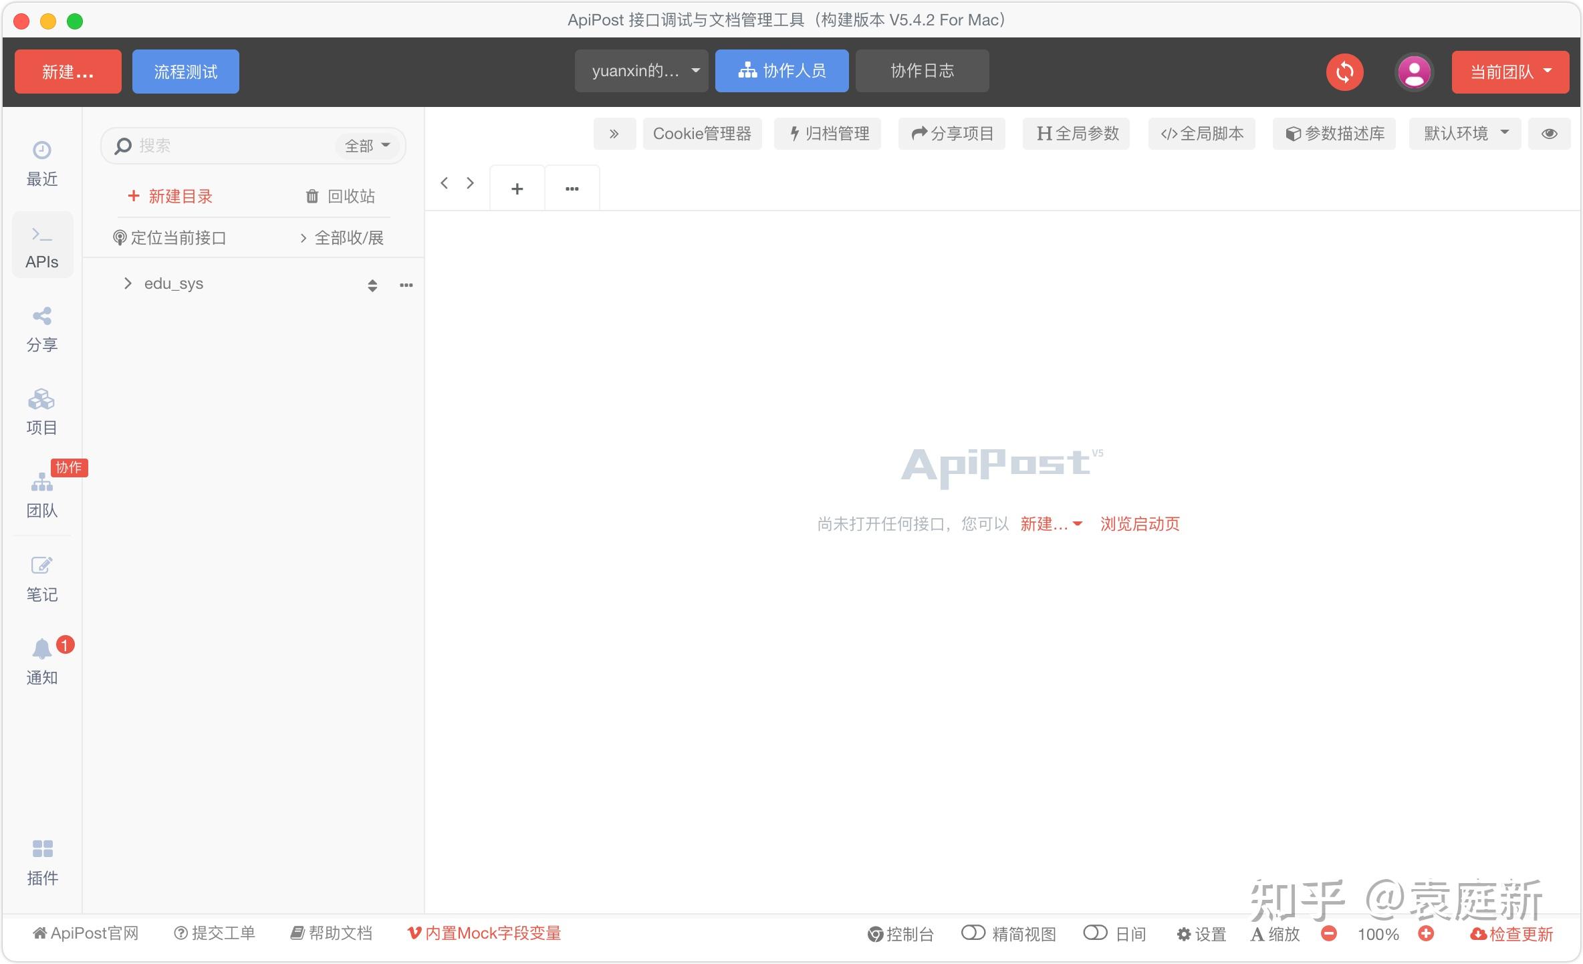
Task: Open the APIs panel in sidebar
Action: 41,245
